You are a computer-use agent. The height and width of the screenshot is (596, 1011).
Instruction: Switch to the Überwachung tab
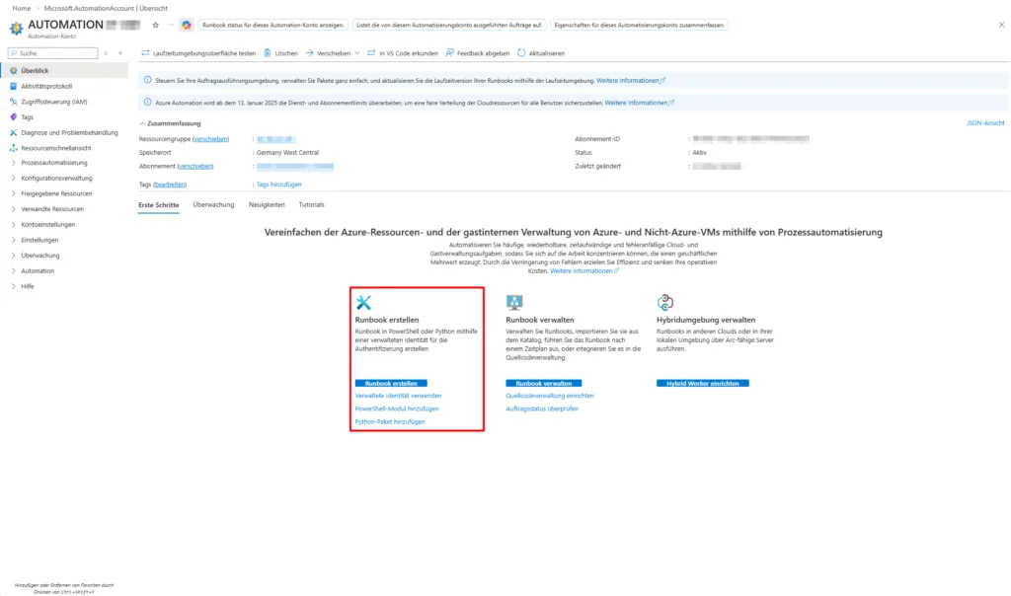pyautogui.click(x=213, y=204)
